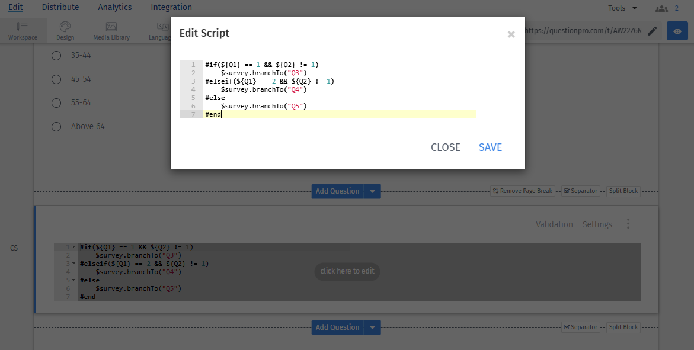Image resolution: width=694 pixels, height=350 pixels.
Task: Open the three-dot question options menu
Action: click(628, 224)
